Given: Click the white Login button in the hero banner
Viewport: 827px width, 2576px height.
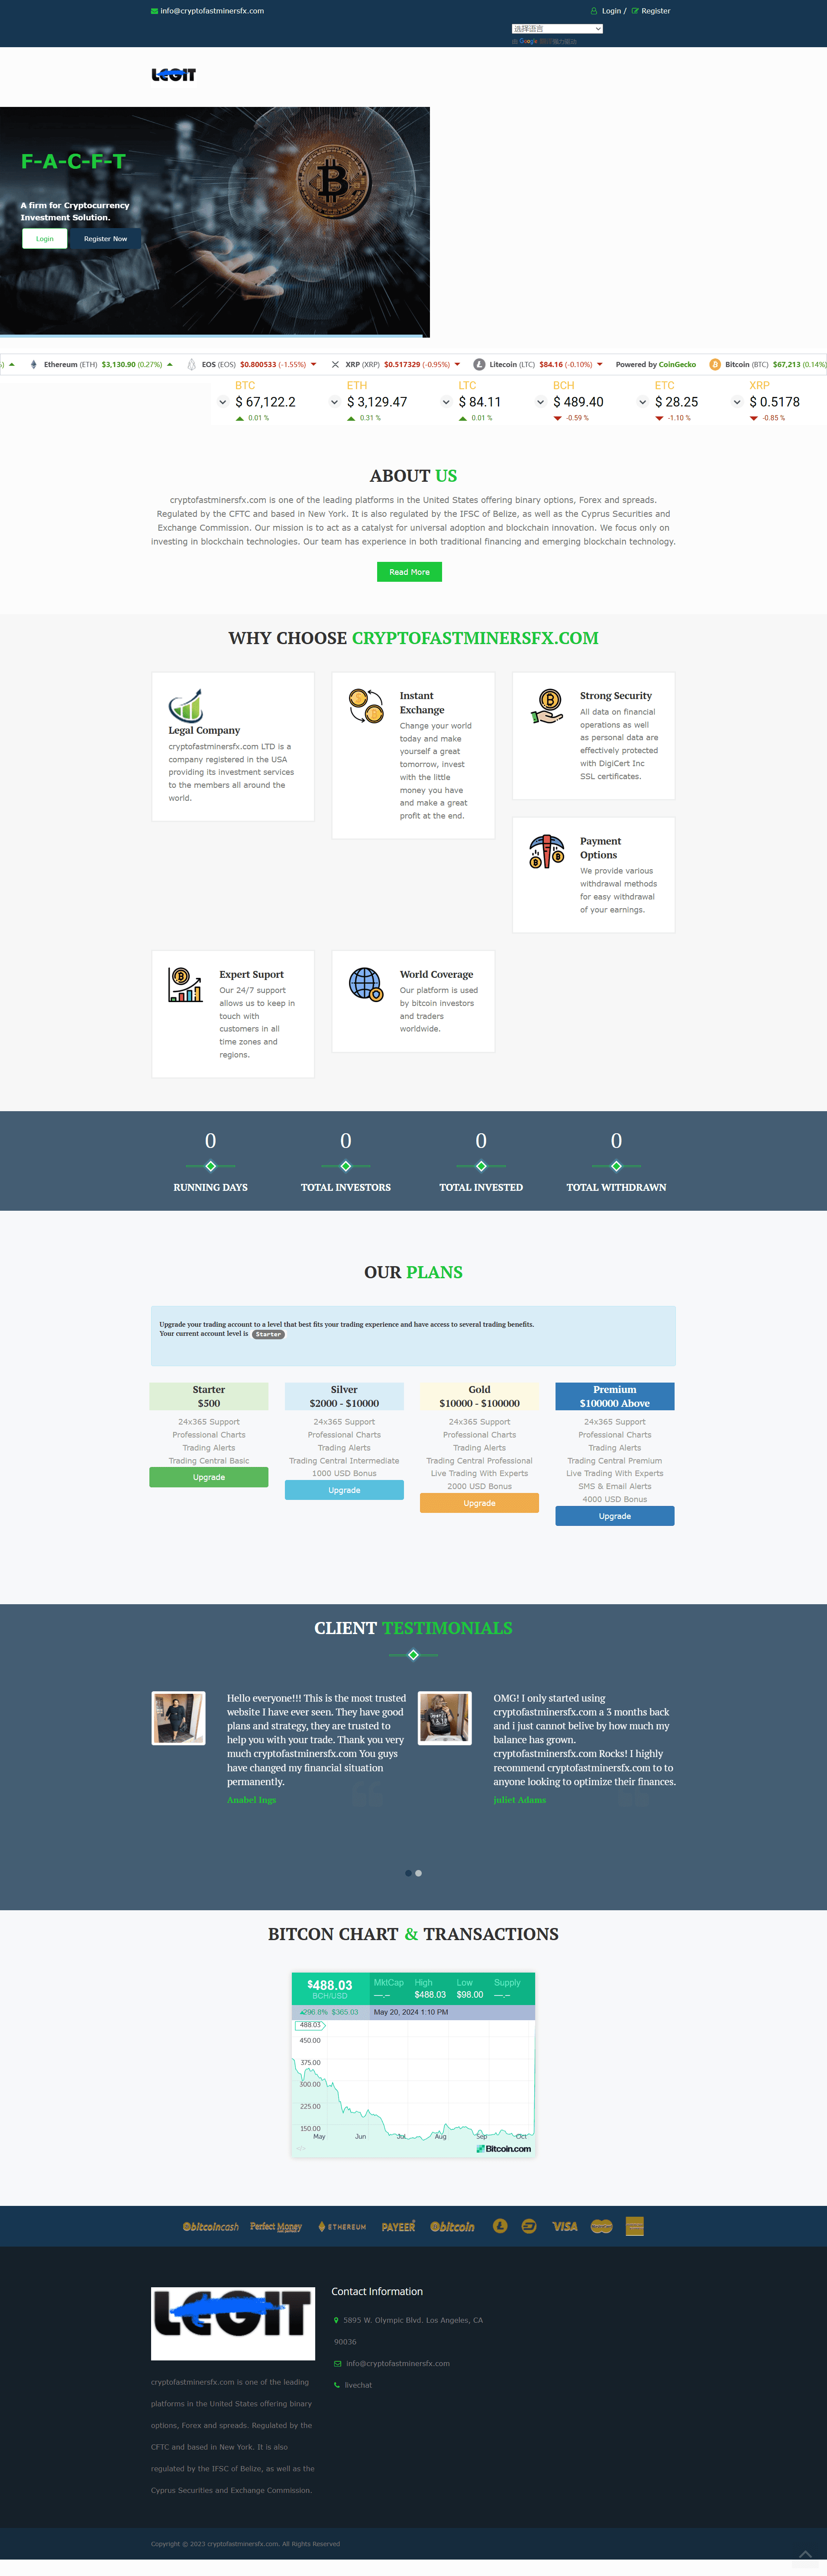Looking at the screenshot, I should click(45, 239).
